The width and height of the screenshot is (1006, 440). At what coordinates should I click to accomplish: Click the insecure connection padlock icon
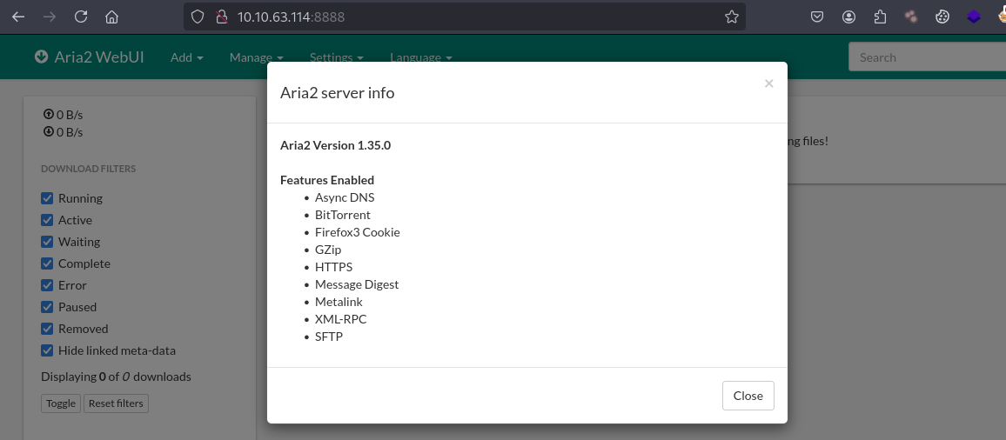(x=221, y=17)
